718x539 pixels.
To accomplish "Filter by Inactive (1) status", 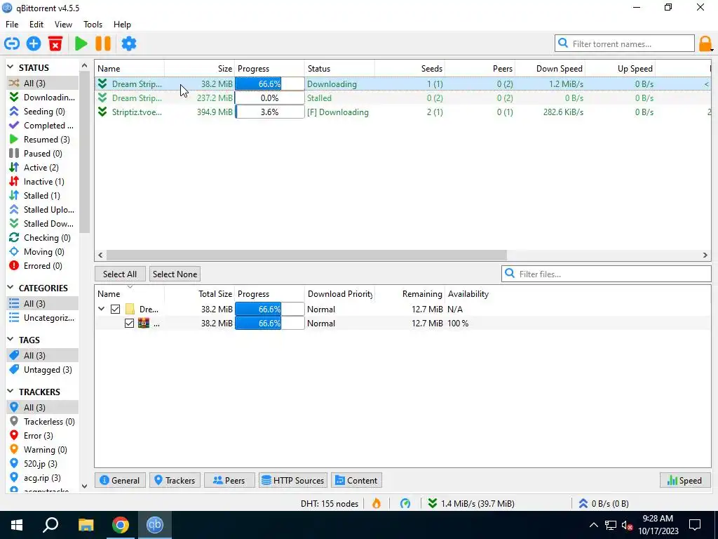I will pyautogui.click(x=42, y=182).
